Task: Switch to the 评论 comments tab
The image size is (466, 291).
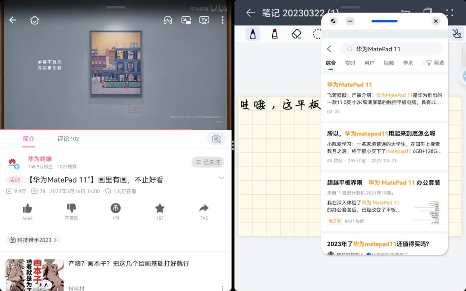Action: 68,139
